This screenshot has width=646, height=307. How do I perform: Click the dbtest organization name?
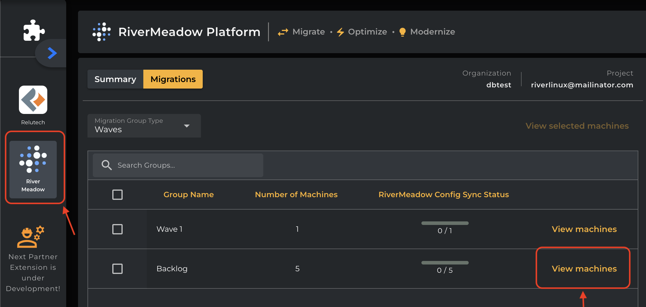coord(499,85)
